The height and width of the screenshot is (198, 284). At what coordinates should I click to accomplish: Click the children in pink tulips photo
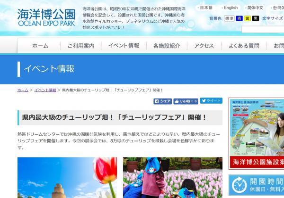[173, 177]
